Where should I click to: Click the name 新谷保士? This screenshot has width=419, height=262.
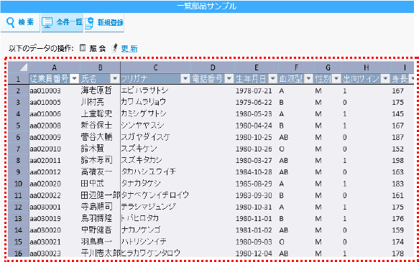pyautogui.click(x=96, y=126)
